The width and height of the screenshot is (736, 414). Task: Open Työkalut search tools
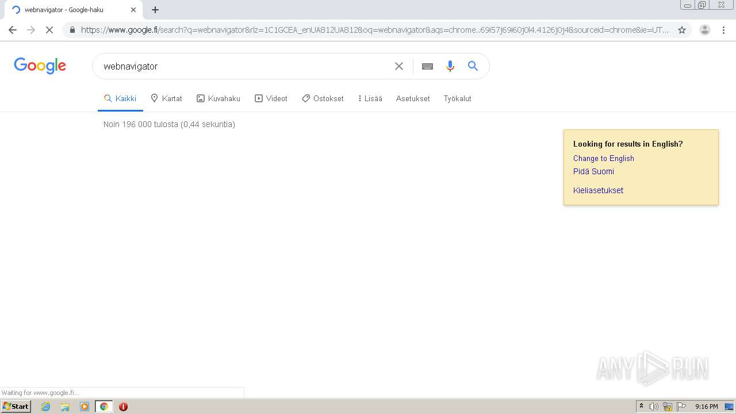(457, 98)
